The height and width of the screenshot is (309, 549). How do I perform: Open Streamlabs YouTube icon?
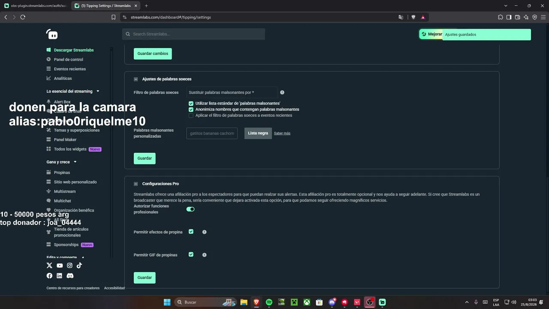(x=60, y=266)
